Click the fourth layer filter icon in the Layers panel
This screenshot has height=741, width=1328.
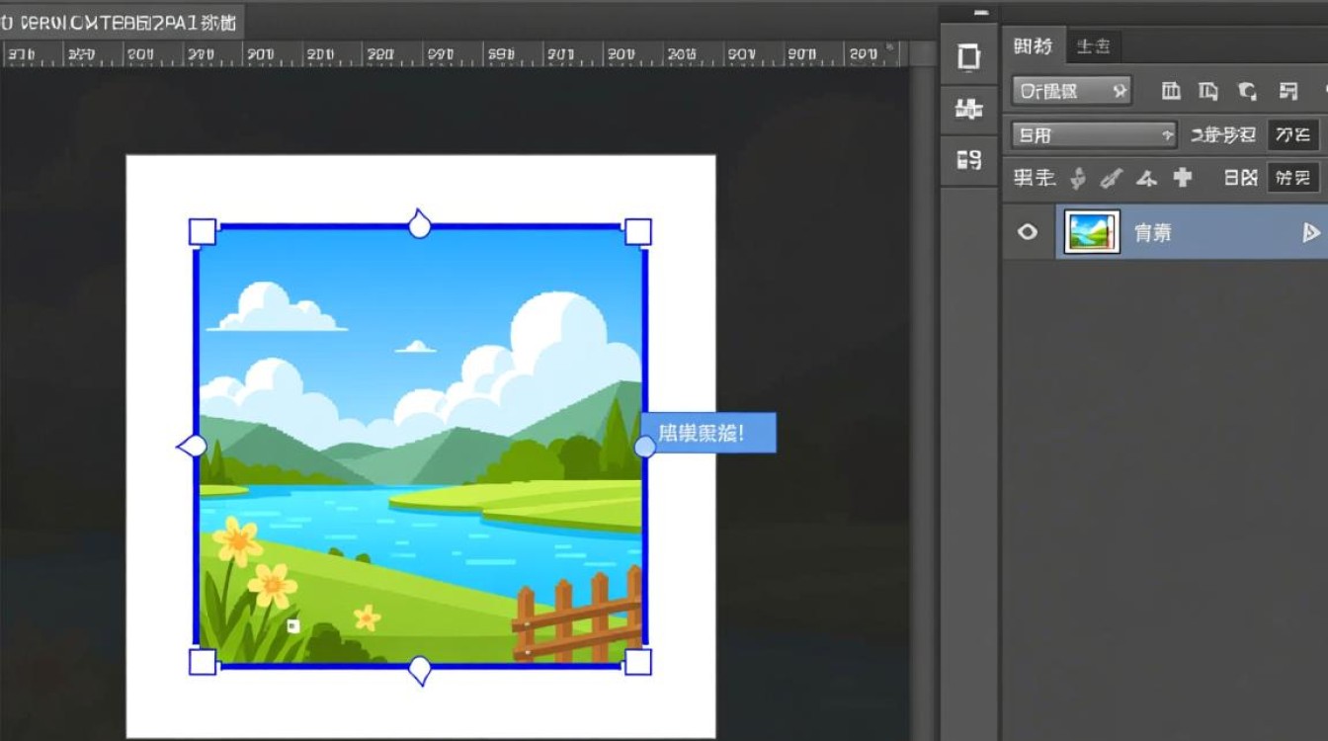[x=1288, y=92]
